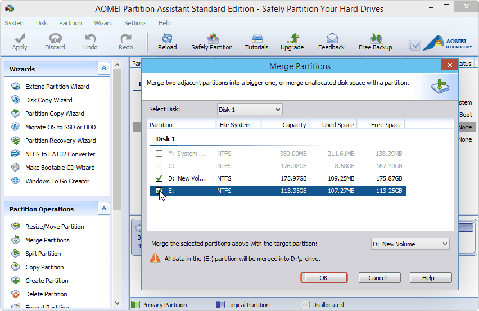The width and height of the screenshot is (479, 311).
Task: Open the Partition menu
Action: (x=70, y=23)
